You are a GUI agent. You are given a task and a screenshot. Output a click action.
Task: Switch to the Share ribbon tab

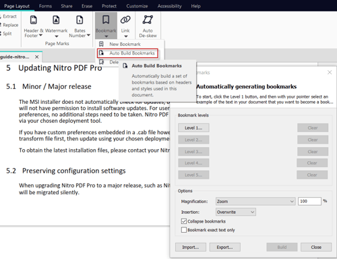coord(67,6)
